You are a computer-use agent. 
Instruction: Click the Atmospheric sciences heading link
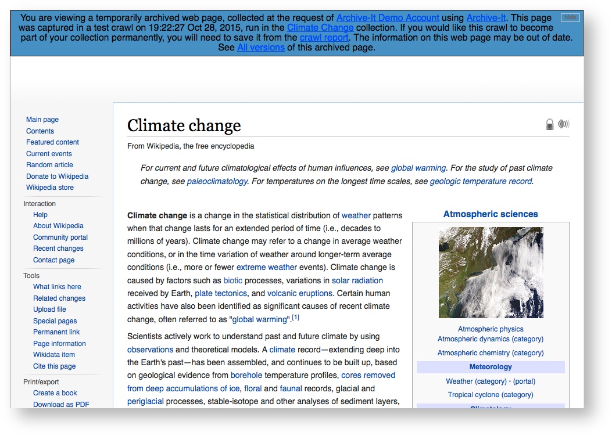tap(491, 214)
